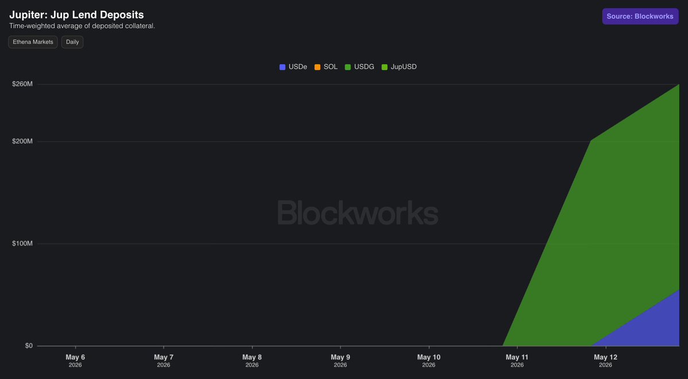Click the May 10 x-axis date label

[429, 361]
